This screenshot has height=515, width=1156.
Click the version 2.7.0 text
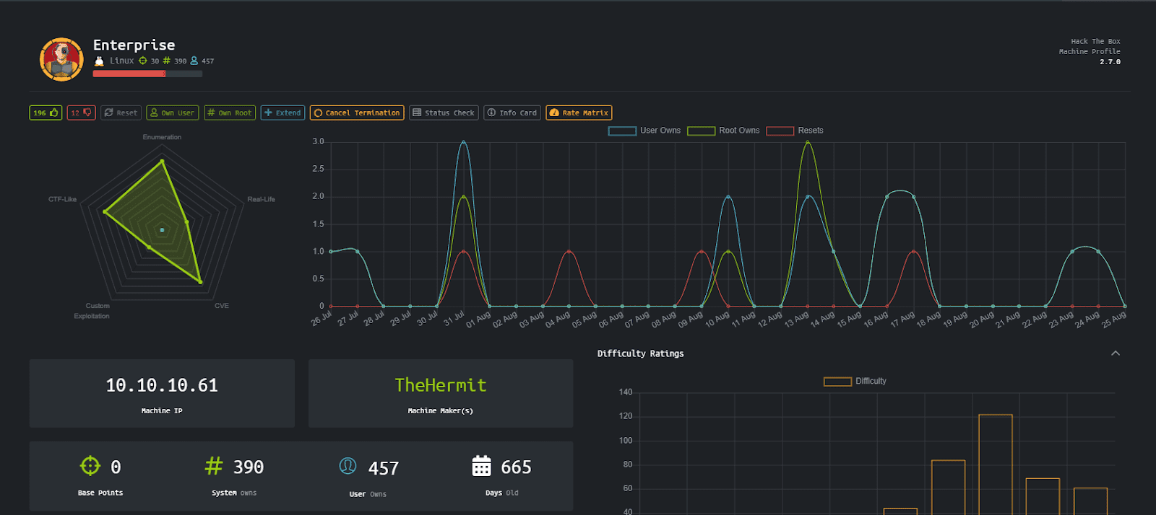(1110, 62)
